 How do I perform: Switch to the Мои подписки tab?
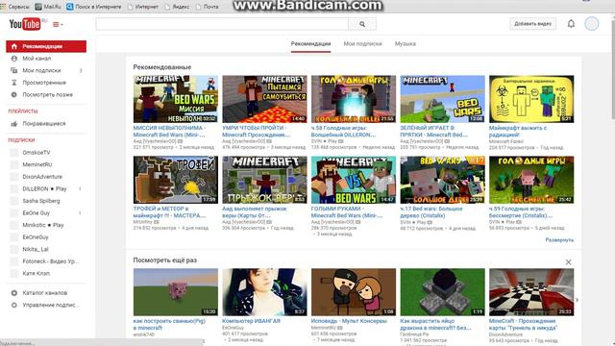(363, 44)
